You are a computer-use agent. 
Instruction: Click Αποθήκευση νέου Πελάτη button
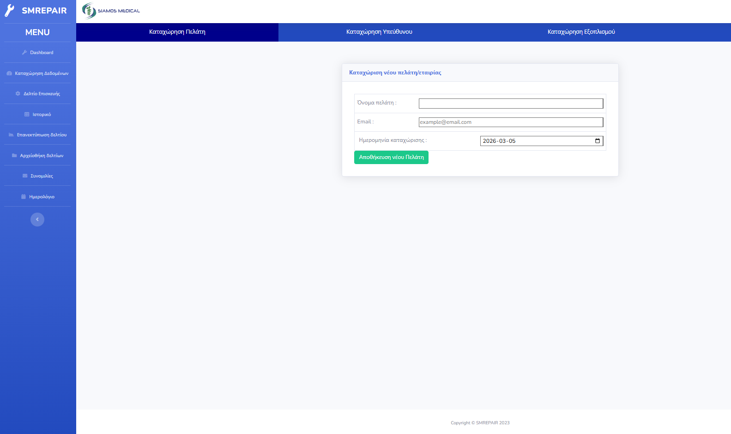pyautogui.click(x=391, y=158)
